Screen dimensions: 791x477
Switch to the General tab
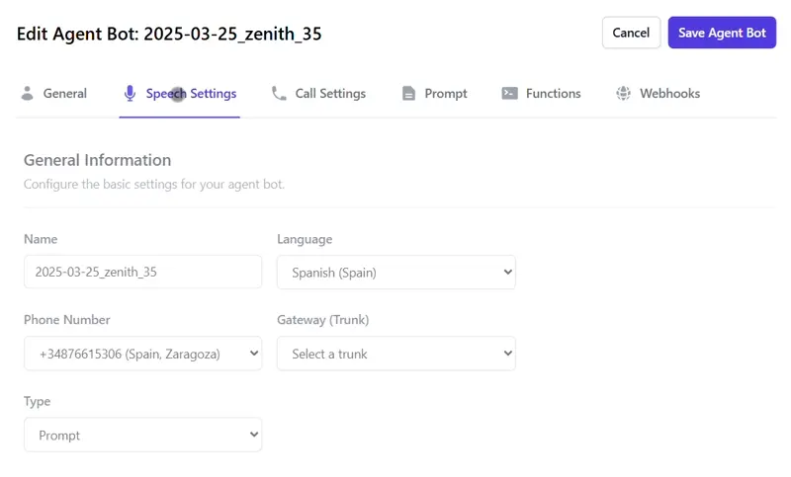click(x=64, y=94)
